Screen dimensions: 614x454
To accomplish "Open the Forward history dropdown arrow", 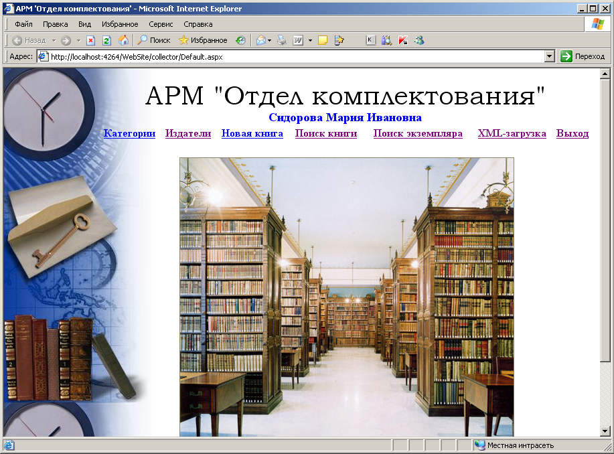I will [78, 40].
